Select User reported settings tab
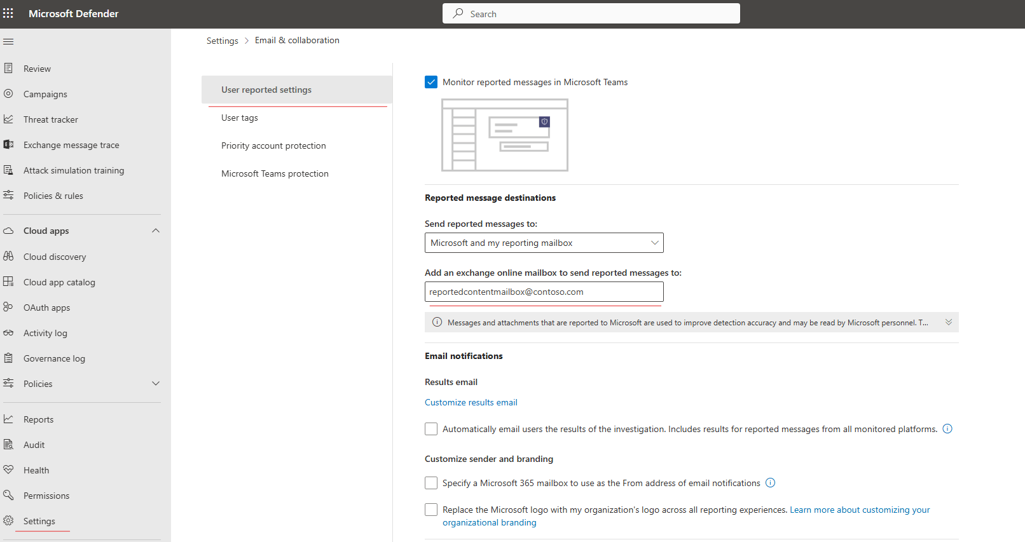1025x542 pixels. [x=297, y=90]
